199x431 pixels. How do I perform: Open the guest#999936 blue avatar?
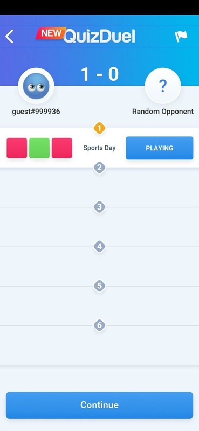[36, 86]
